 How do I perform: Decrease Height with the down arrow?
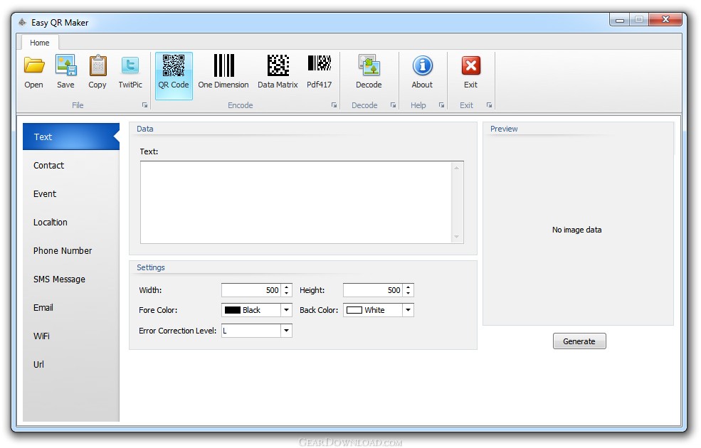click(408, 294)
